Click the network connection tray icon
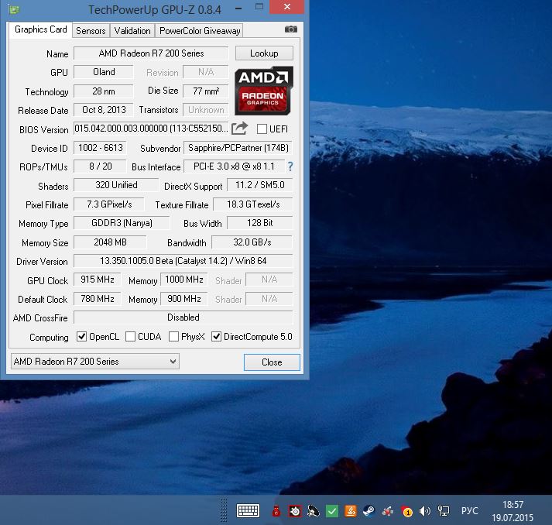Screen dimensions: 552x525 pyautogui.click(x=444, y=511)
